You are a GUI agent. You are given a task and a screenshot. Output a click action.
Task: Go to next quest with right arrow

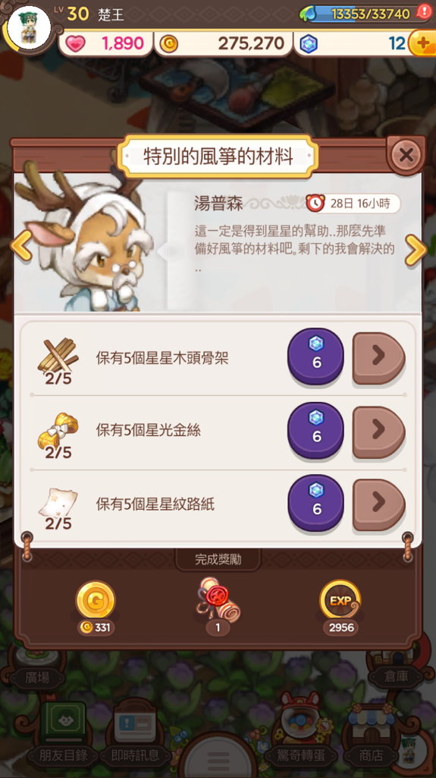(x=416, y=249)
